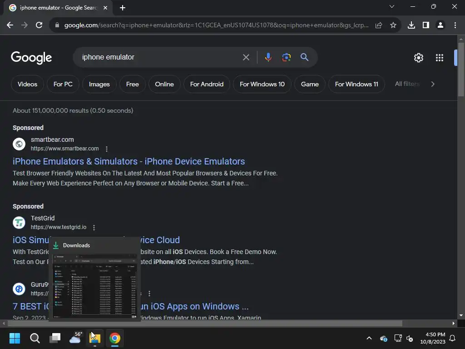Click the scroll down arrow

pyautogui.click(x=461, y=315)
